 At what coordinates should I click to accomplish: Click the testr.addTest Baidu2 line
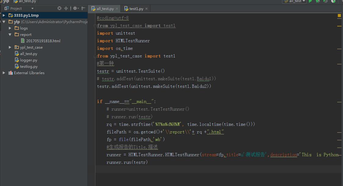[x=154, y=86]
